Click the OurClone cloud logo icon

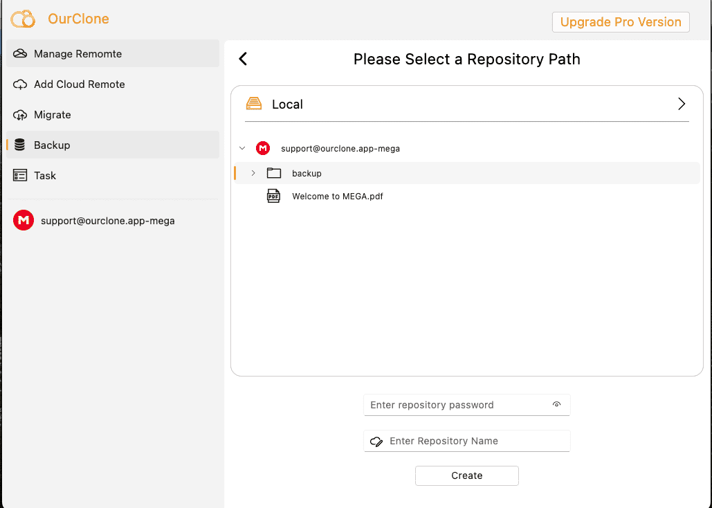(x=23, y=19)
